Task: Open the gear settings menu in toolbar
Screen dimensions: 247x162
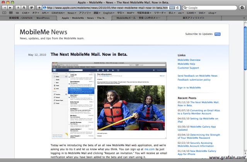Action: (x=242, y=8)
